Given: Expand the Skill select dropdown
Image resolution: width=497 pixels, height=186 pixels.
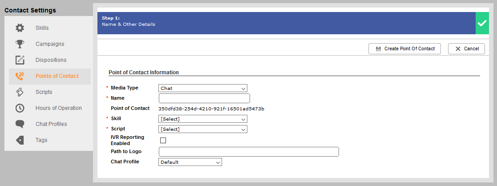Looking at the screenshot, I should (202, 119).
